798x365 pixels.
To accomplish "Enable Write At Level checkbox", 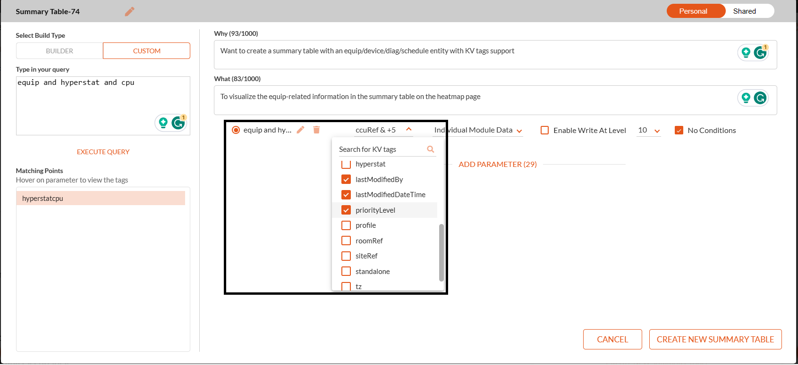I will click(x=544, y=131).
